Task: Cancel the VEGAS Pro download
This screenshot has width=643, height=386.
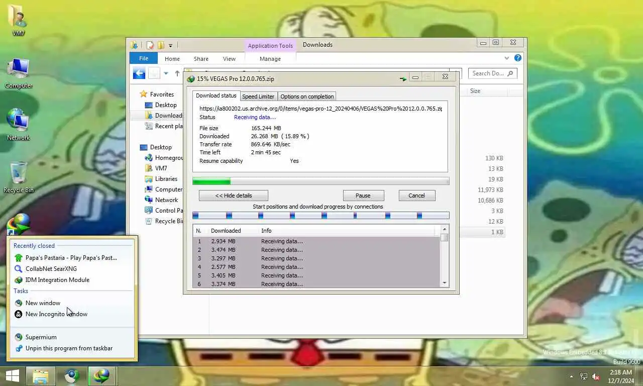Action: pyautogui.click(x=416, y=196)
